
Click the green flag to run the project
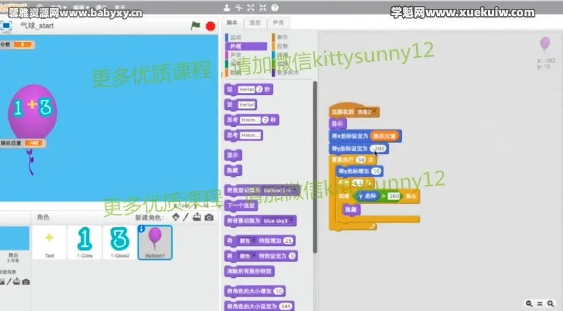pyautogui.click(x=196, y=26)
